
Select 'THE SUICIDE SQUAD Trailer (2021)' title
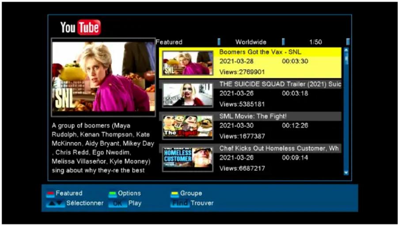[x=280, y=84]
